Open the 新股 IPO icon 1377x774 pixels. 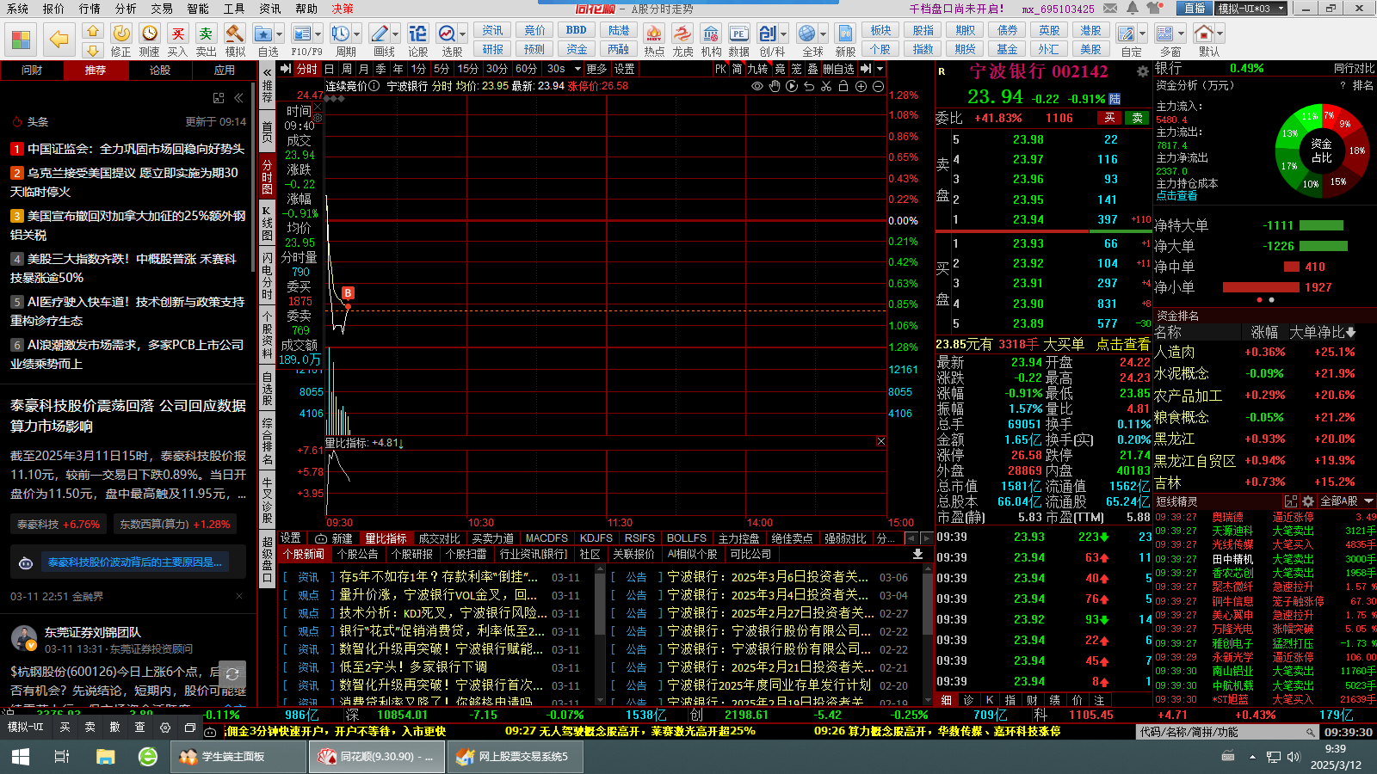pos(845,40)
